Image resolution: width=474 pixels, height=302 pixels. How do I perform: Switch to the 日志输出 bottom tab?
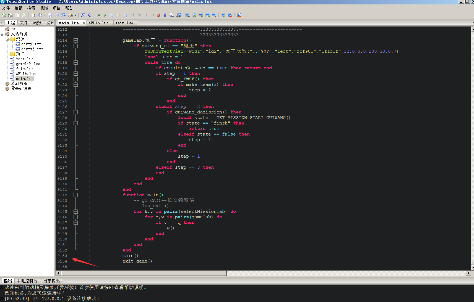[x=51, y=281]
